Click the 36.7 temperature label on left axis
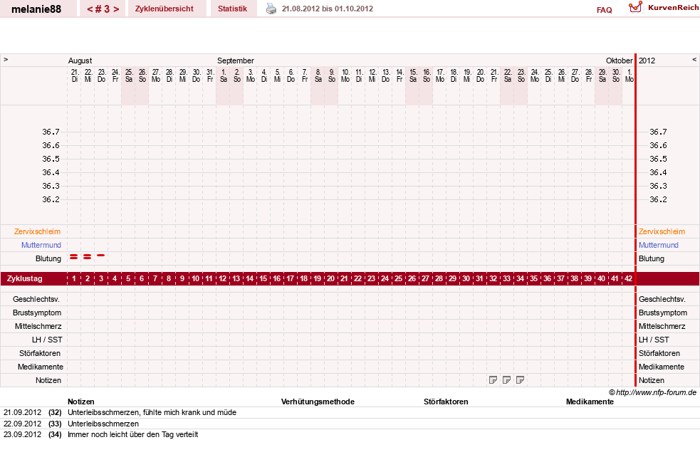Viewport: 700px width, 472px height. pyautogui.click(x=51, y=132)
